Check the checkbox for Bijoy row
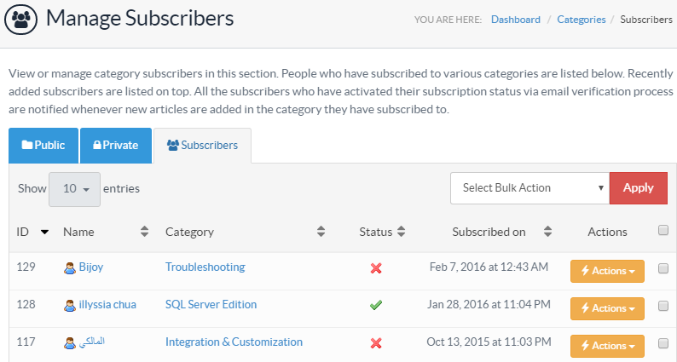 pos(663,268)
